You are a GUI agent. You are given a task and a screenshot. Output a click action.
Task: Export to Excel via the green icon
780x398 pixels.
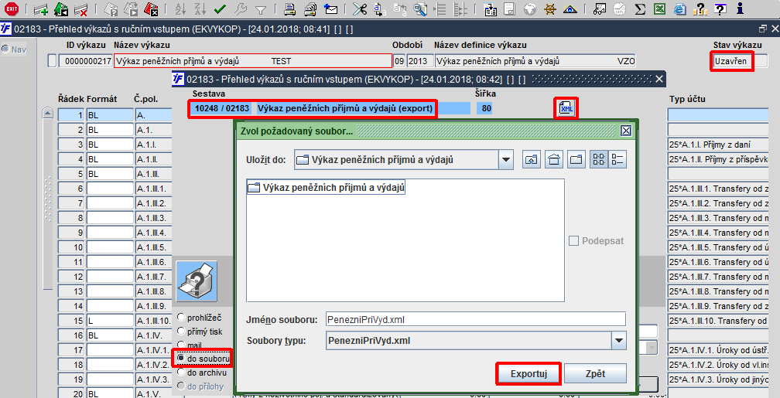[x=660, y=9]
